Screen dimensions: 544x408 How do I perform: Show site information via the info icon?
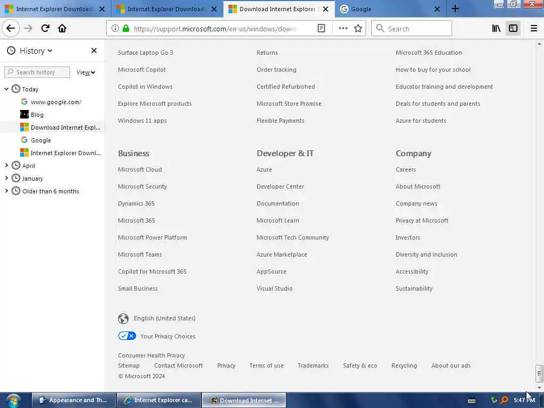click(115, 29)
